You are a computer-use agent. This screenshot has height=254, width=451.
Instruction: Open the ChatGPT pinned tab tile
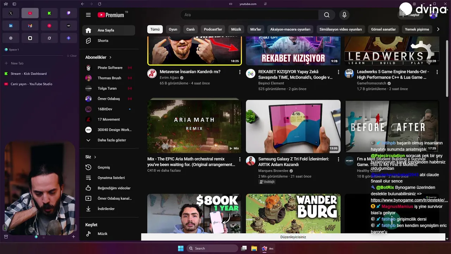point(11,38)
